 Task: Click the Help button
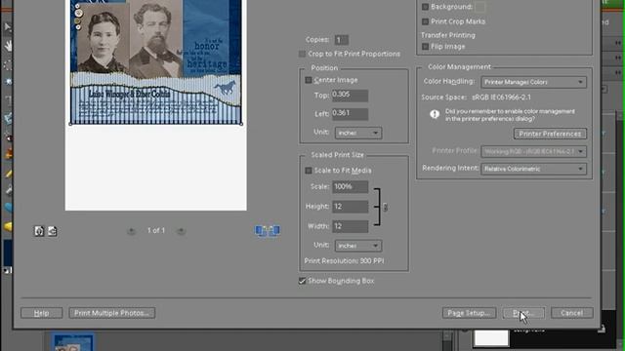[41, 313]
